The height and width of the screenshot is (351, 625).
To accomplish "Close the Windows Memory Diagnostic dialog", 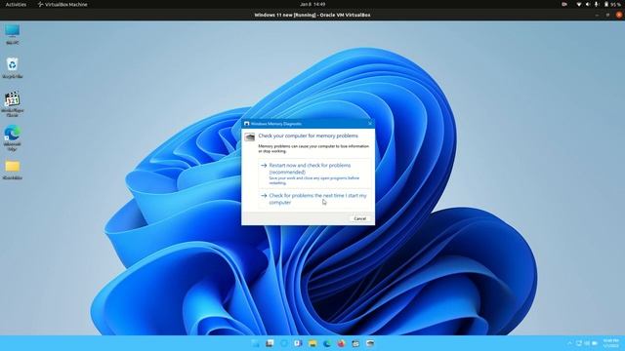I will (x=370, y=124).
